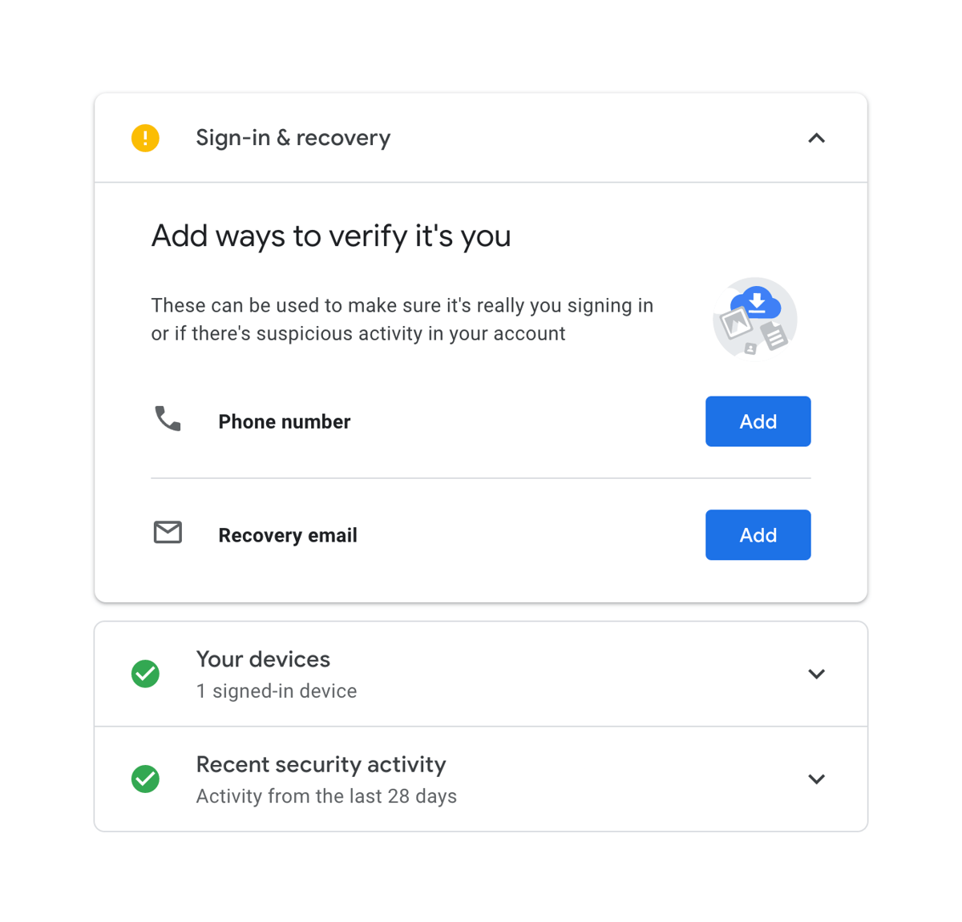Click the Phone number row label
This screenshot has height=922, width=962.
point(284,421)
